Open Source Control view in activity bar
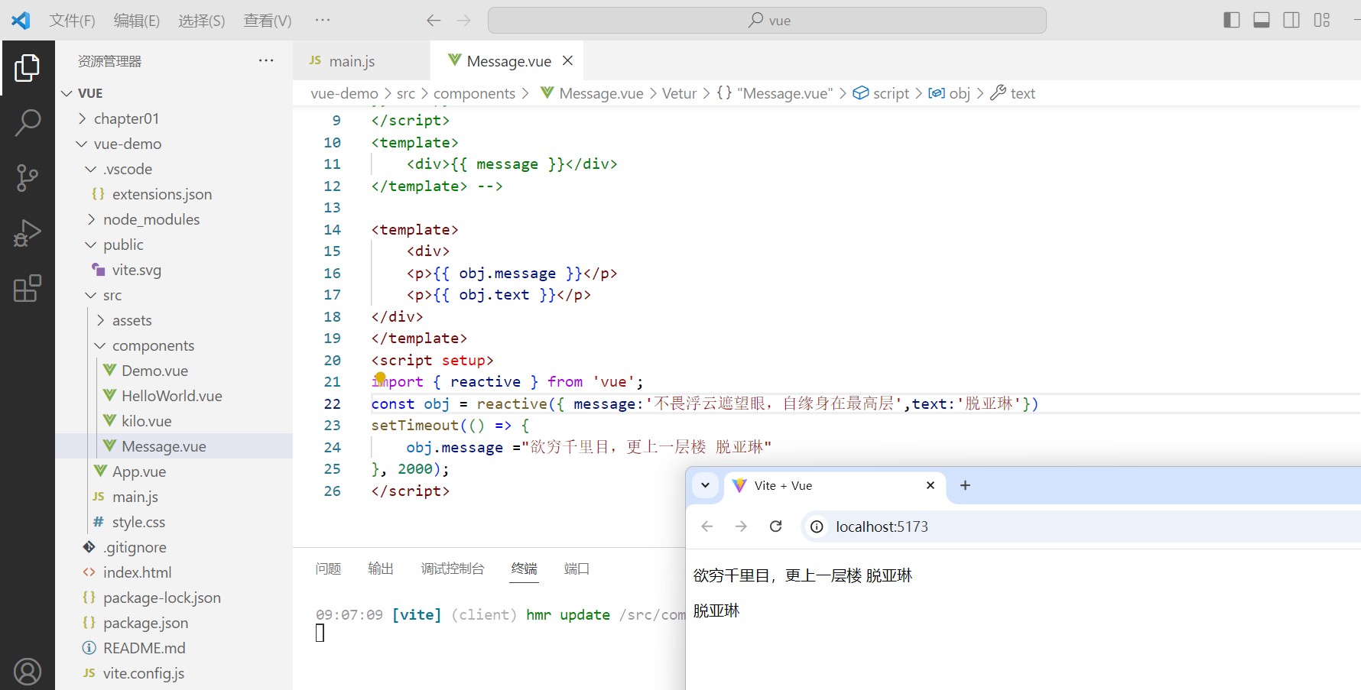Screen dimensions: 1361x690 [28, 177]
